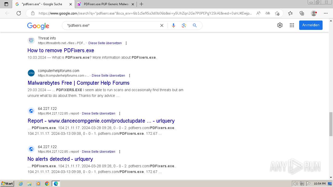The width and height of the screenshot is (333, 187).
Task: Open File Explorer from taskbar
Action: tap(29, 184)
